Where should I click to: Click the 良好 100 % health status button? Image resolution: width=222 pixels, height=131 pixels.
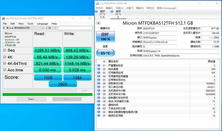pos(105,37)
